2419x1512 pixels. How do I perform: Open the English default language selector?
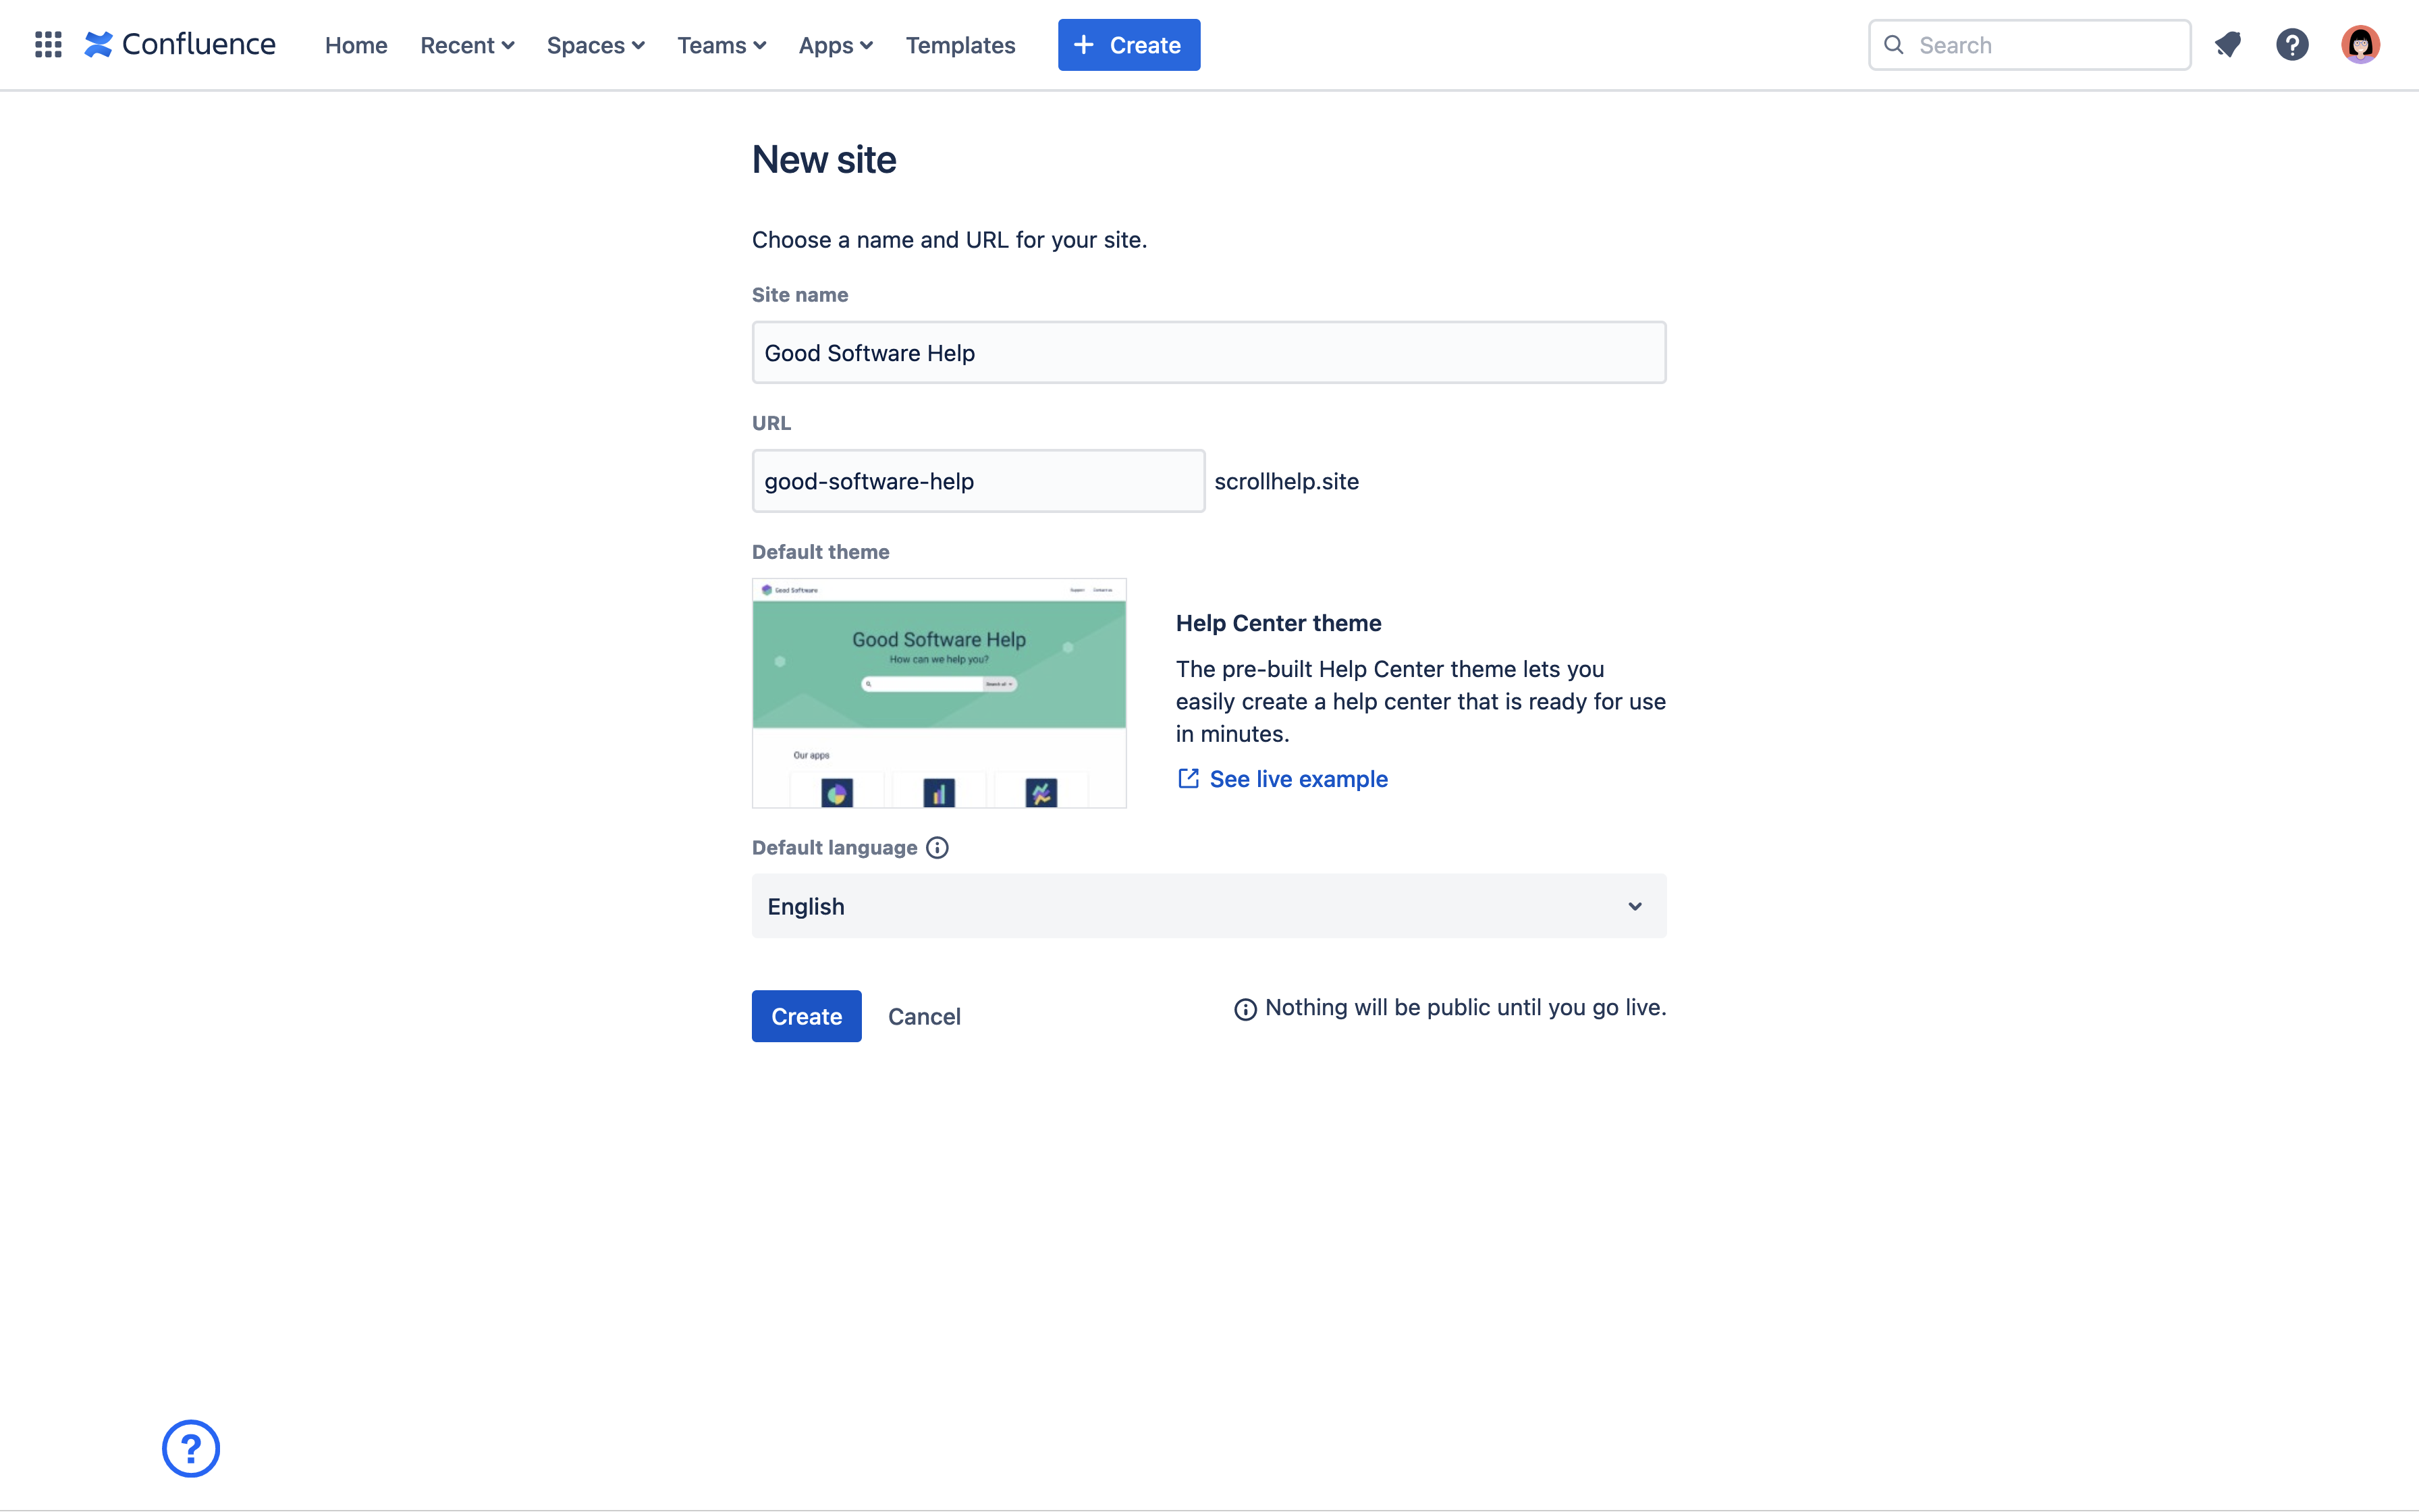1209,906
